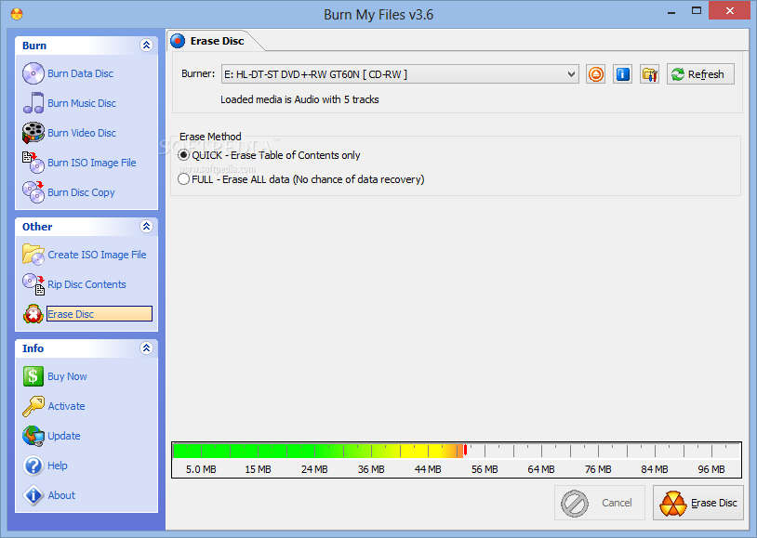Click the Burn ISO Image File icon
This screenshot has height=538, width=757.
pyautogui.click(x=33, y=162)
